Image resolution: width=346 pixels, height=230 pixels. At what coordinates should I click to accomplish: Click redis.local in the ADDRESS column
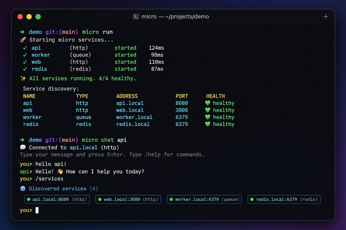tap(133, 124)
